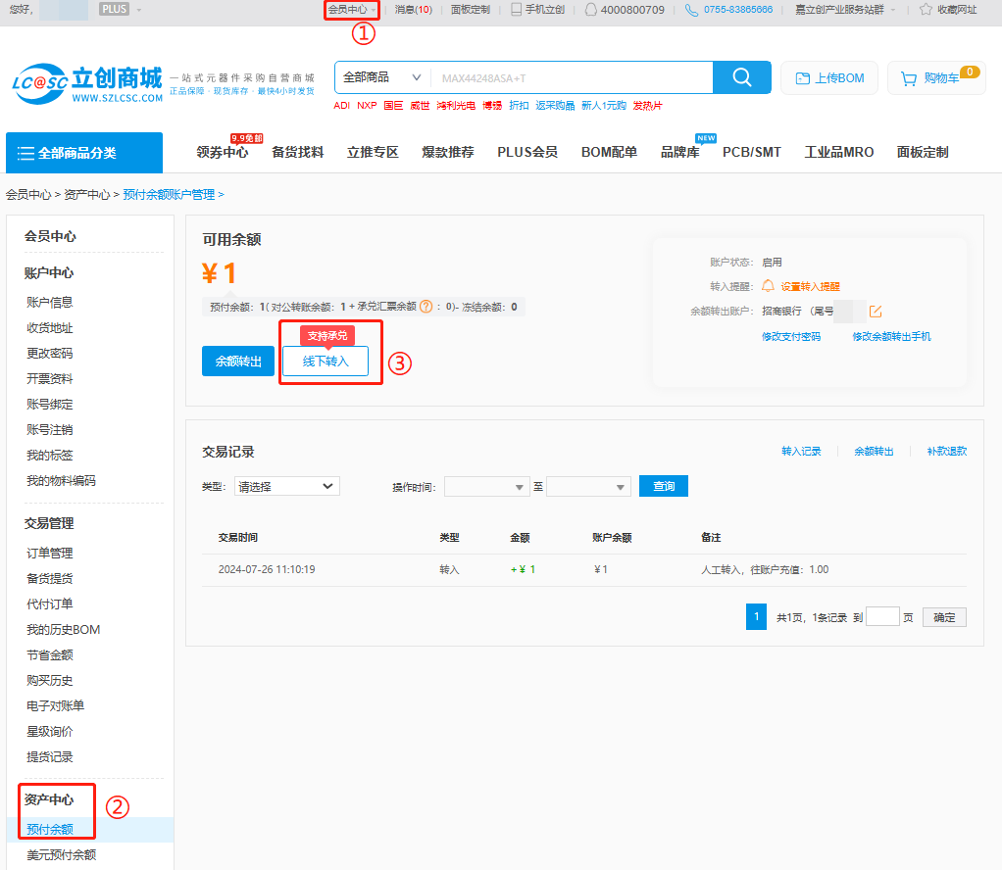
Task: Click the page number jump input field
Action: pos(882,617)
